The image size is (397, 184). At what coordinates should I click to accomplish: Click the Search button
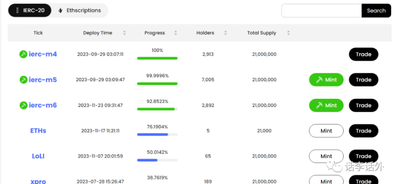click(376, 11)
